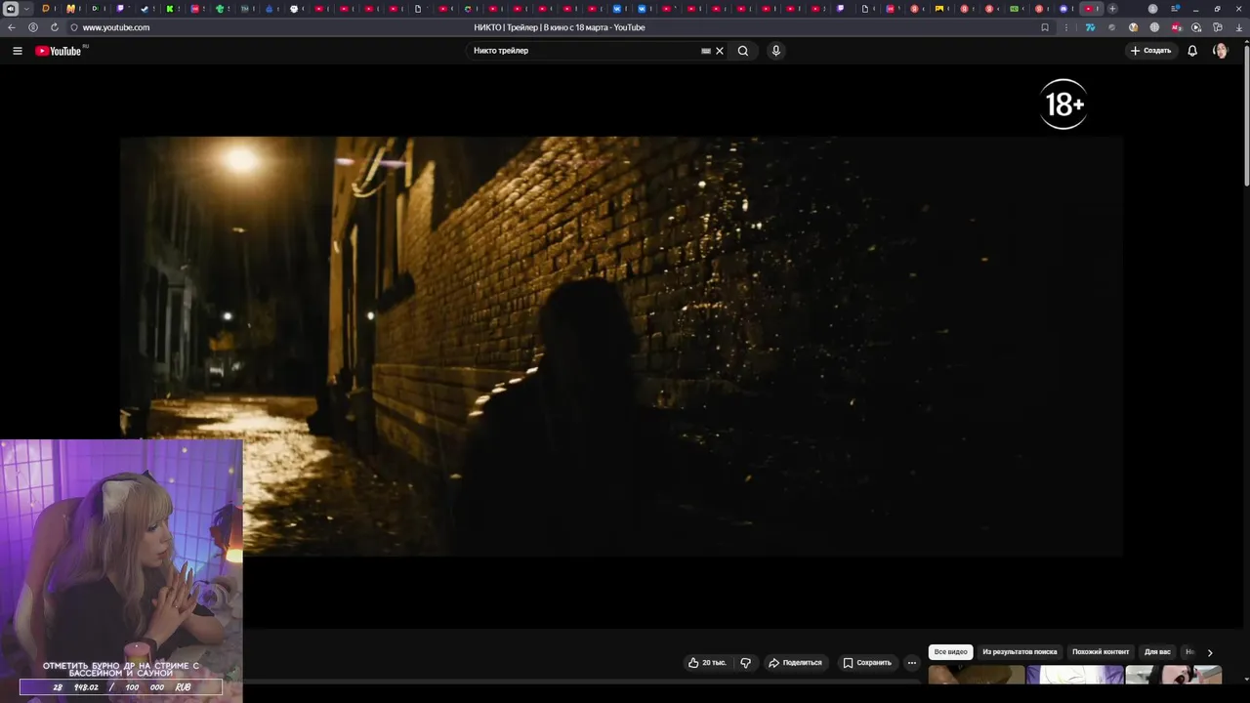The height and width of the screenshot is (703, 1250).
Task: Expand chips with the right arrow
Action: click(x=1210, y=652)
